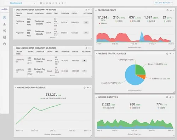Click the gear settings icon in top toolbar
This screenshot has height=140, width=177.
click(x=47, y=3)
